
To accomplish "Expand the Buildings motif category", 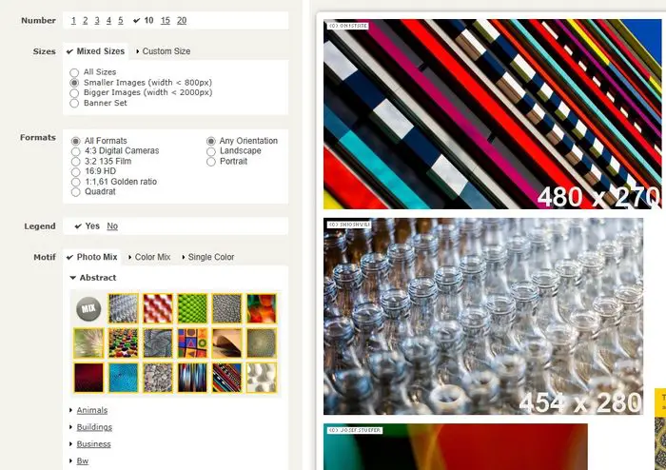I will 94,427.
